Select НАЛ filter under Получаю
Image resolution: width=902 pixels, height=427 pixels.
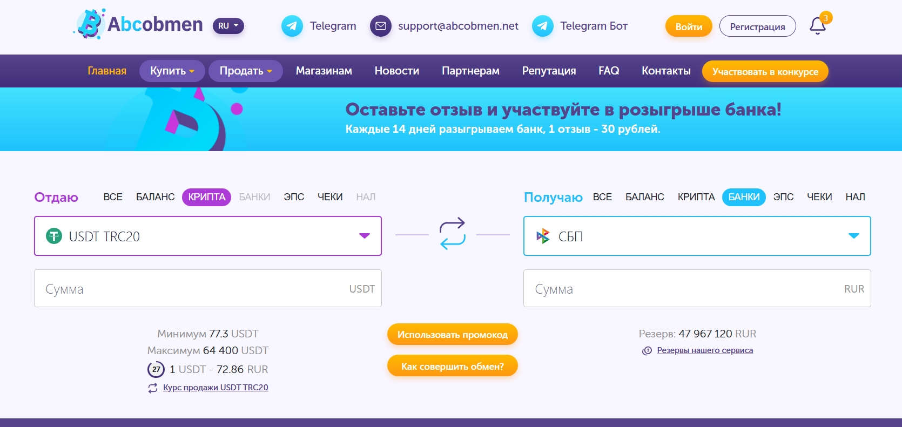(x=855, y=197)
